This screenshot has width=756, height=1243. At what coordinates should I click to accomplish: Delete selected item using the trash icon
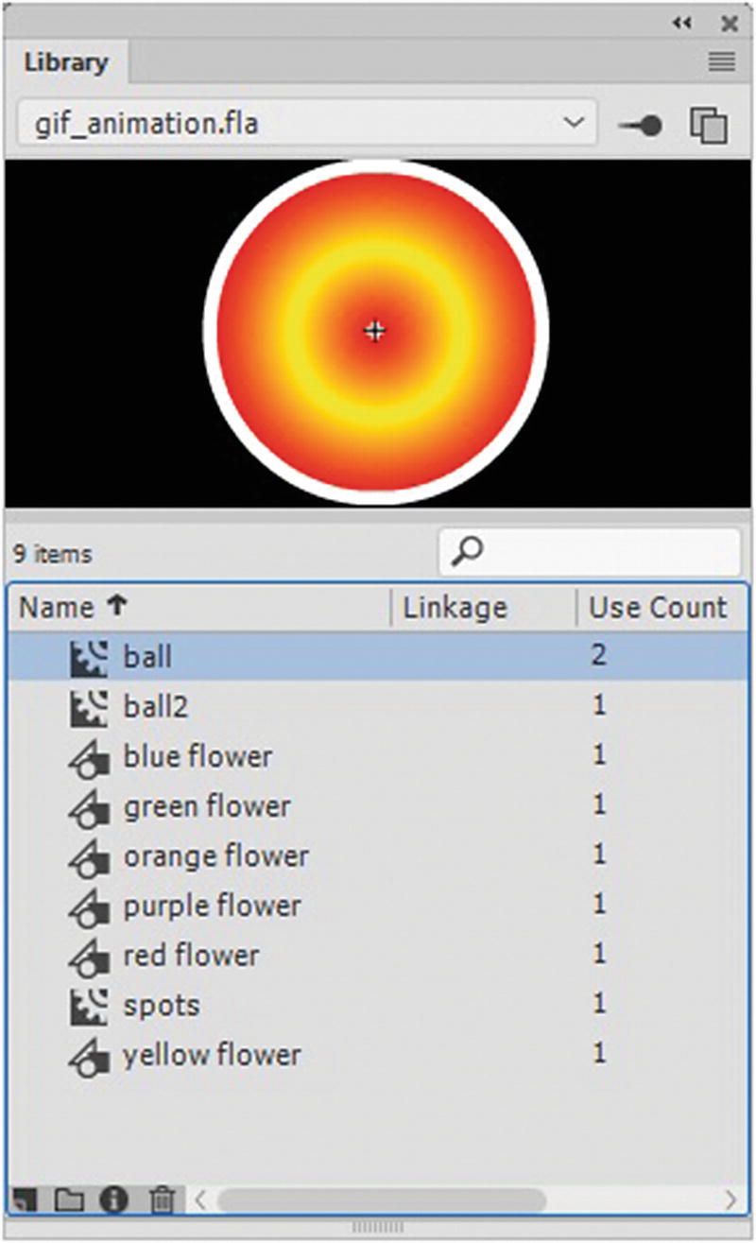pyautogui.click(x=161, y=1199)
